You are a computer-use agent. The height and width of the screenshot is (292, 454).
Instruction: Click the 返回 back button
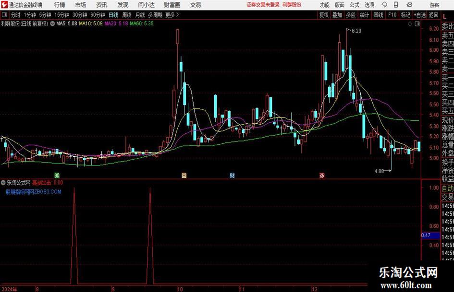click(x=433, y=15)
